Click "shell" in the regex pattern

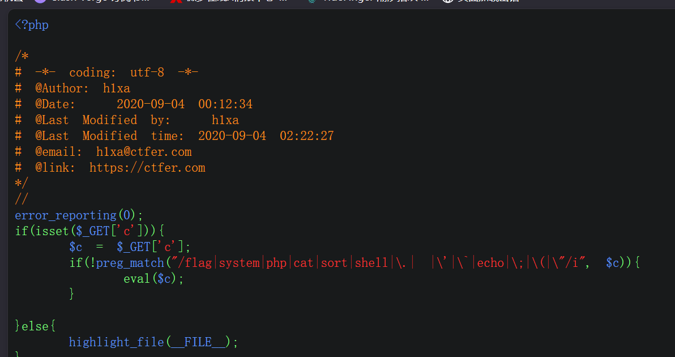tap(371, 263)
